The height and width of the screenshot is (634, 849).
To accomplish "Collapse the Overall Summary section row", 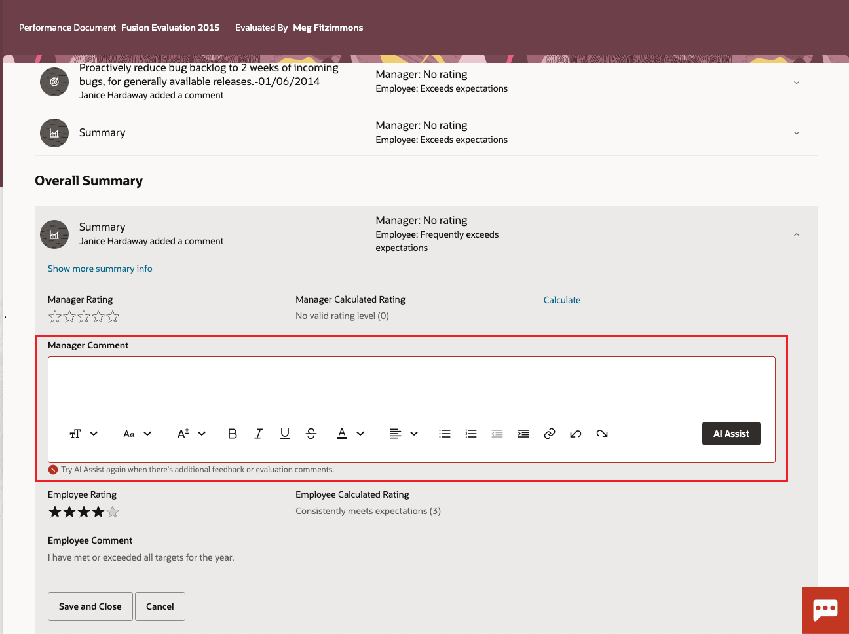I will [797, 234].
